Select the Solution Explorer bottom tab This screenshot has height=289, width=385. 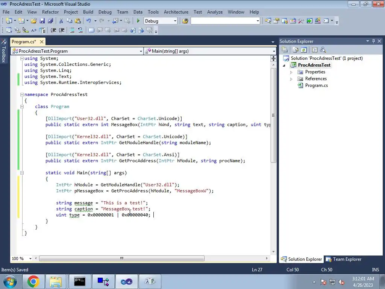click(301, 259)
